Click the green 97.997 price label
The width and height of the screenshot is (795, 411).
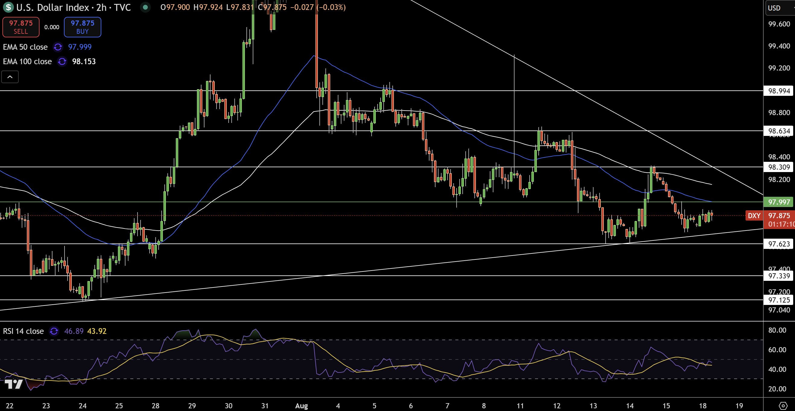(x=779, y=202)
